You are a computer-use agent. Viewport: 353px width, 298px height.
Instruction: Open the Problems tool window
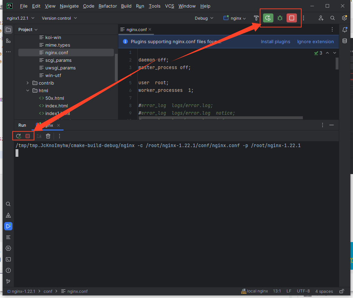(x=8, y=270)
